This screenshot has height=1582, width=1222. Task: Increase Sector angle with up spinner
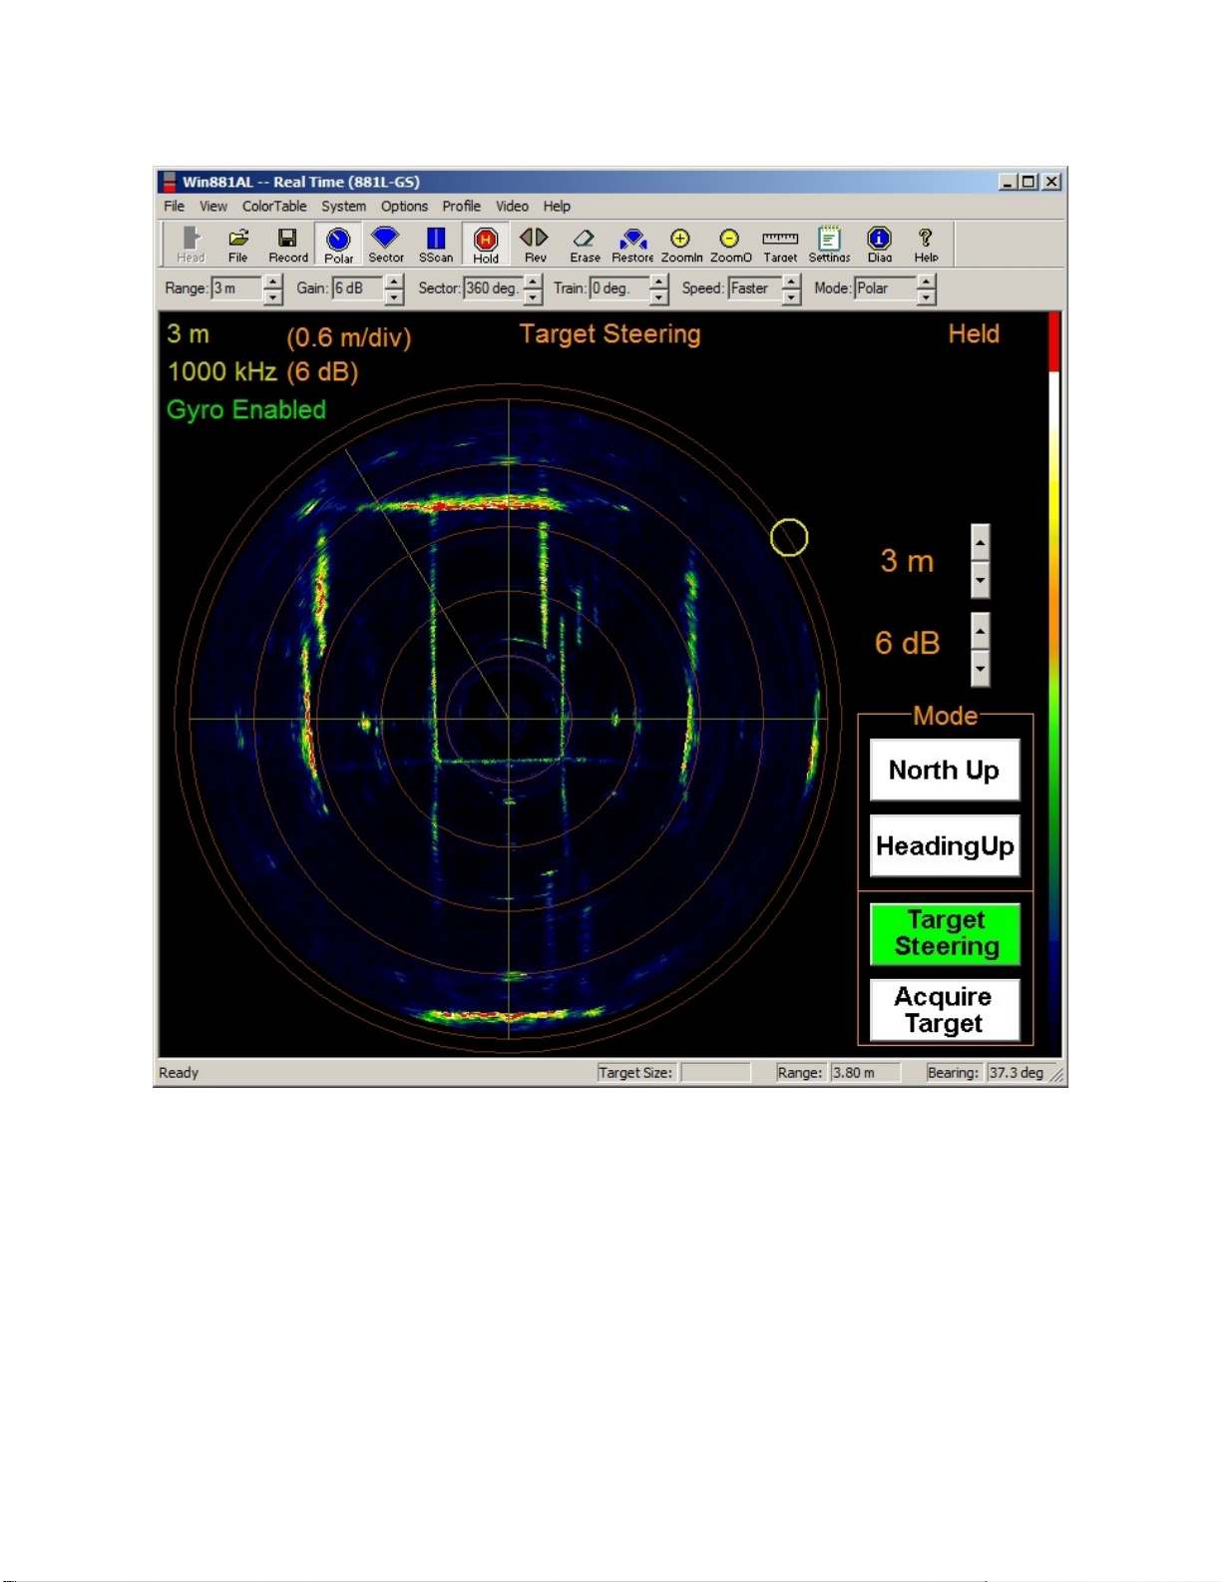(533, 281)
